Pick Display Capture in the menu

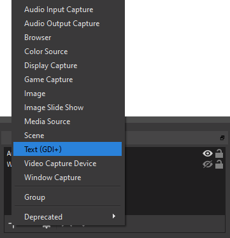(x=68, y=66)
